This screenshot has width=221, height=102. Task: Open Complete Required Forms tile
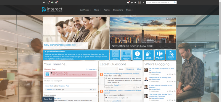(x=171, y=55)
